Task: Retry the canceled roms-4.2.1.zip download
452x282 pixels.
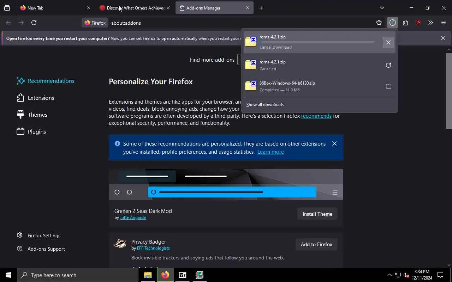Action: [388, 65]
